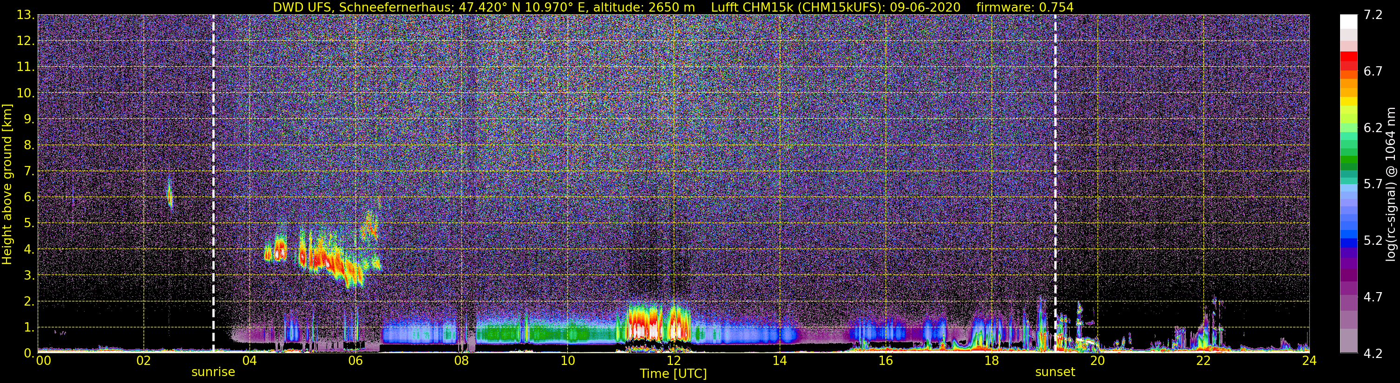Click the '9.' height tick label

coord(28,119)
